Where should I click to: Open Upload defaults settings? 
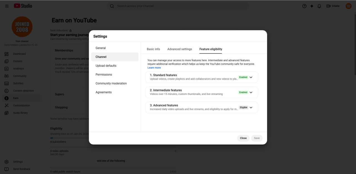pos(115,66)
